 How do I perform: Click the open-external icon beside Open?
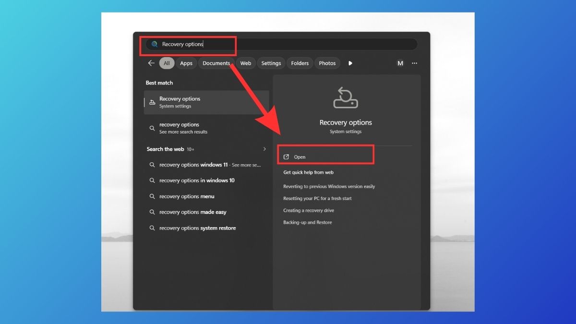(x=287, y=157)
